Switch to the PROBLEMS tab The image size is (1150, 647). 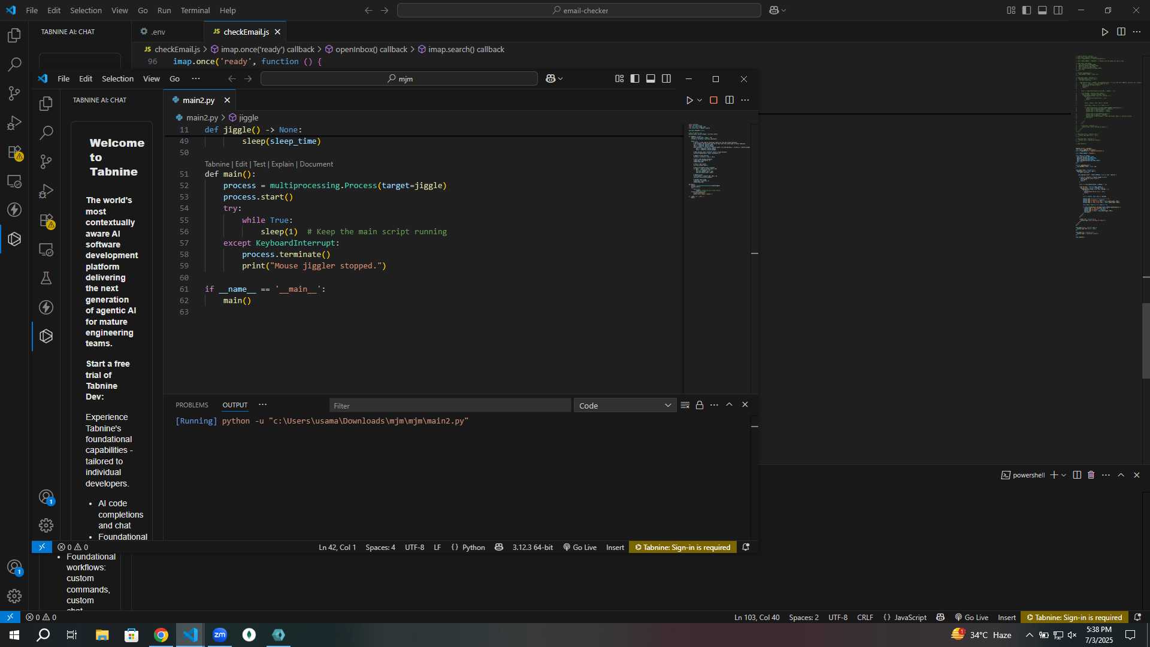click(192, 405)
